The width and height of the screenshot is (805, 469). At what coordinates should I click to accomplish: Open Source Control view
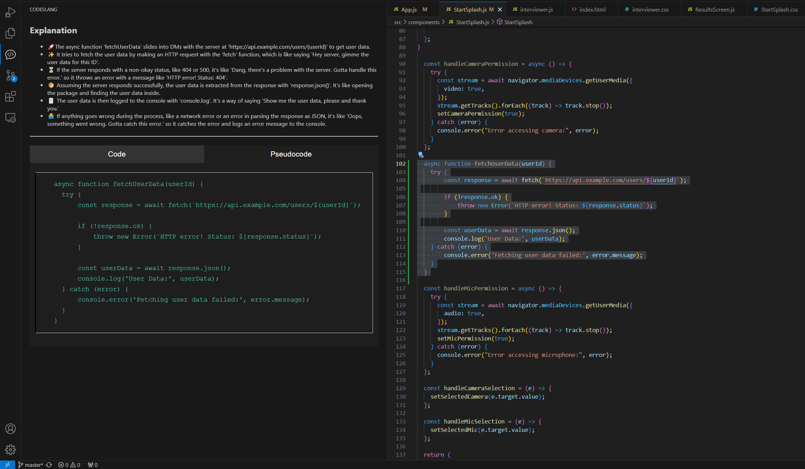point(10,75)
